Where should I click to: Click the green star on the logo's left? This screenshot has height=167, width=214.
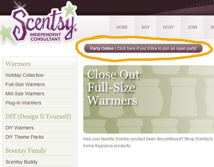pyautogui.click(x=6, y=34)
